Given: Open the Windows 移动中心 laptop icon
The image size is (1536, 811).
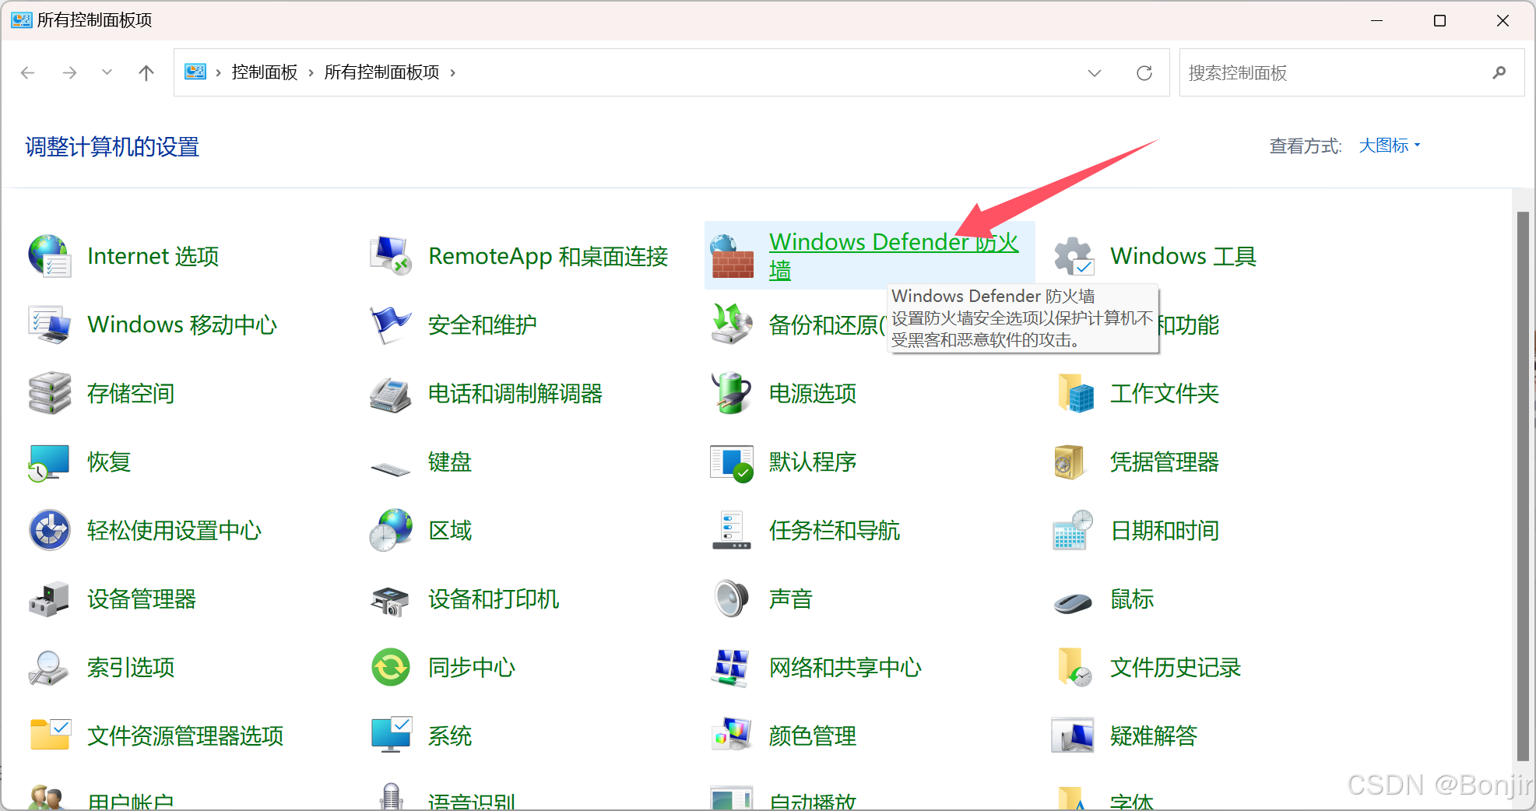Looking at the screenshot, I should [50, 325].
